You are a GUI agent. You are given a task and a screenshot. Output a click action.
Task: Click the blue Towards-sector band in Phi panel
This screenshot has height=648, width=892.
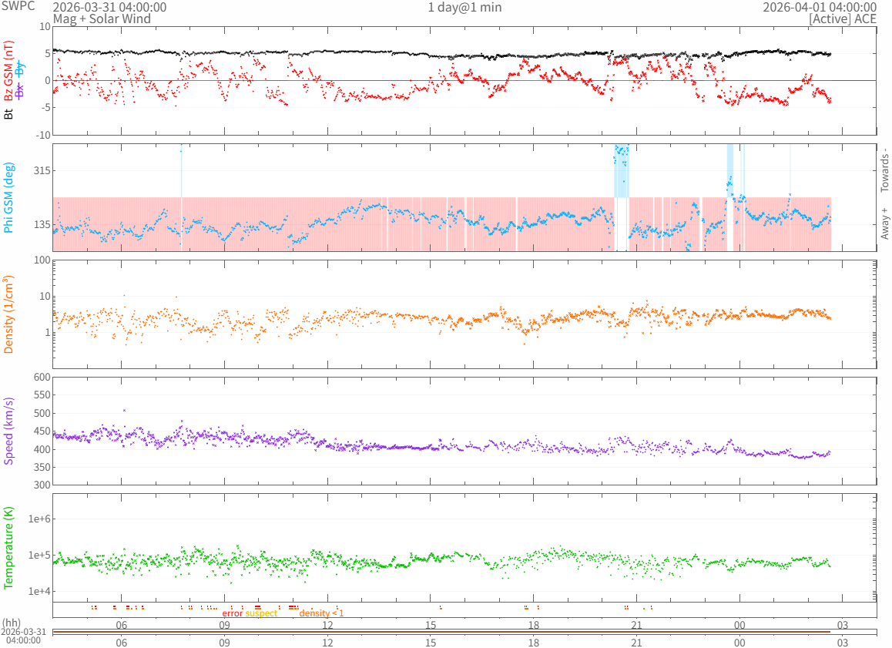click(622, 171)
